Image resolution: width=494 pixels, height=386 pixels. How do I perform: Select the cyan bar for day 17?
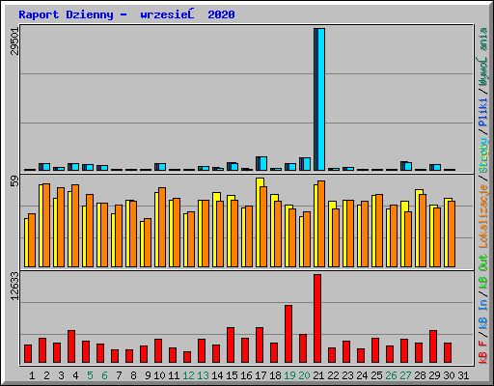(263, 163)
